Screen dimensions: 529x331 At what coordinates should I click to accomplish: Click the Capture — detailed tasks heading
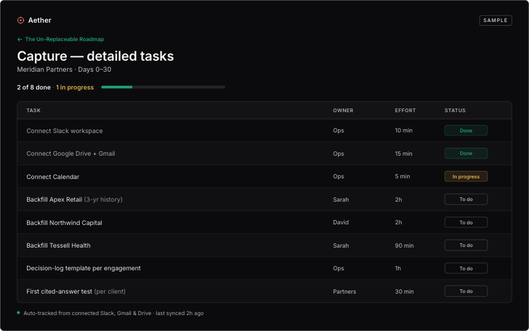click(96, 56)
